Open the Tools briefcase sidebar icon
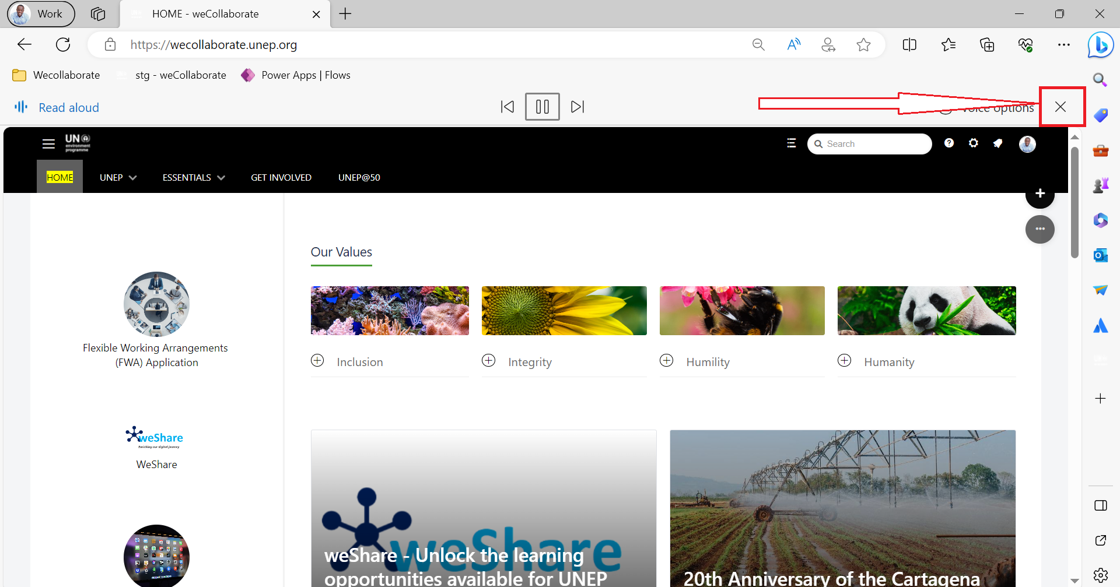 coord(1101,150)
